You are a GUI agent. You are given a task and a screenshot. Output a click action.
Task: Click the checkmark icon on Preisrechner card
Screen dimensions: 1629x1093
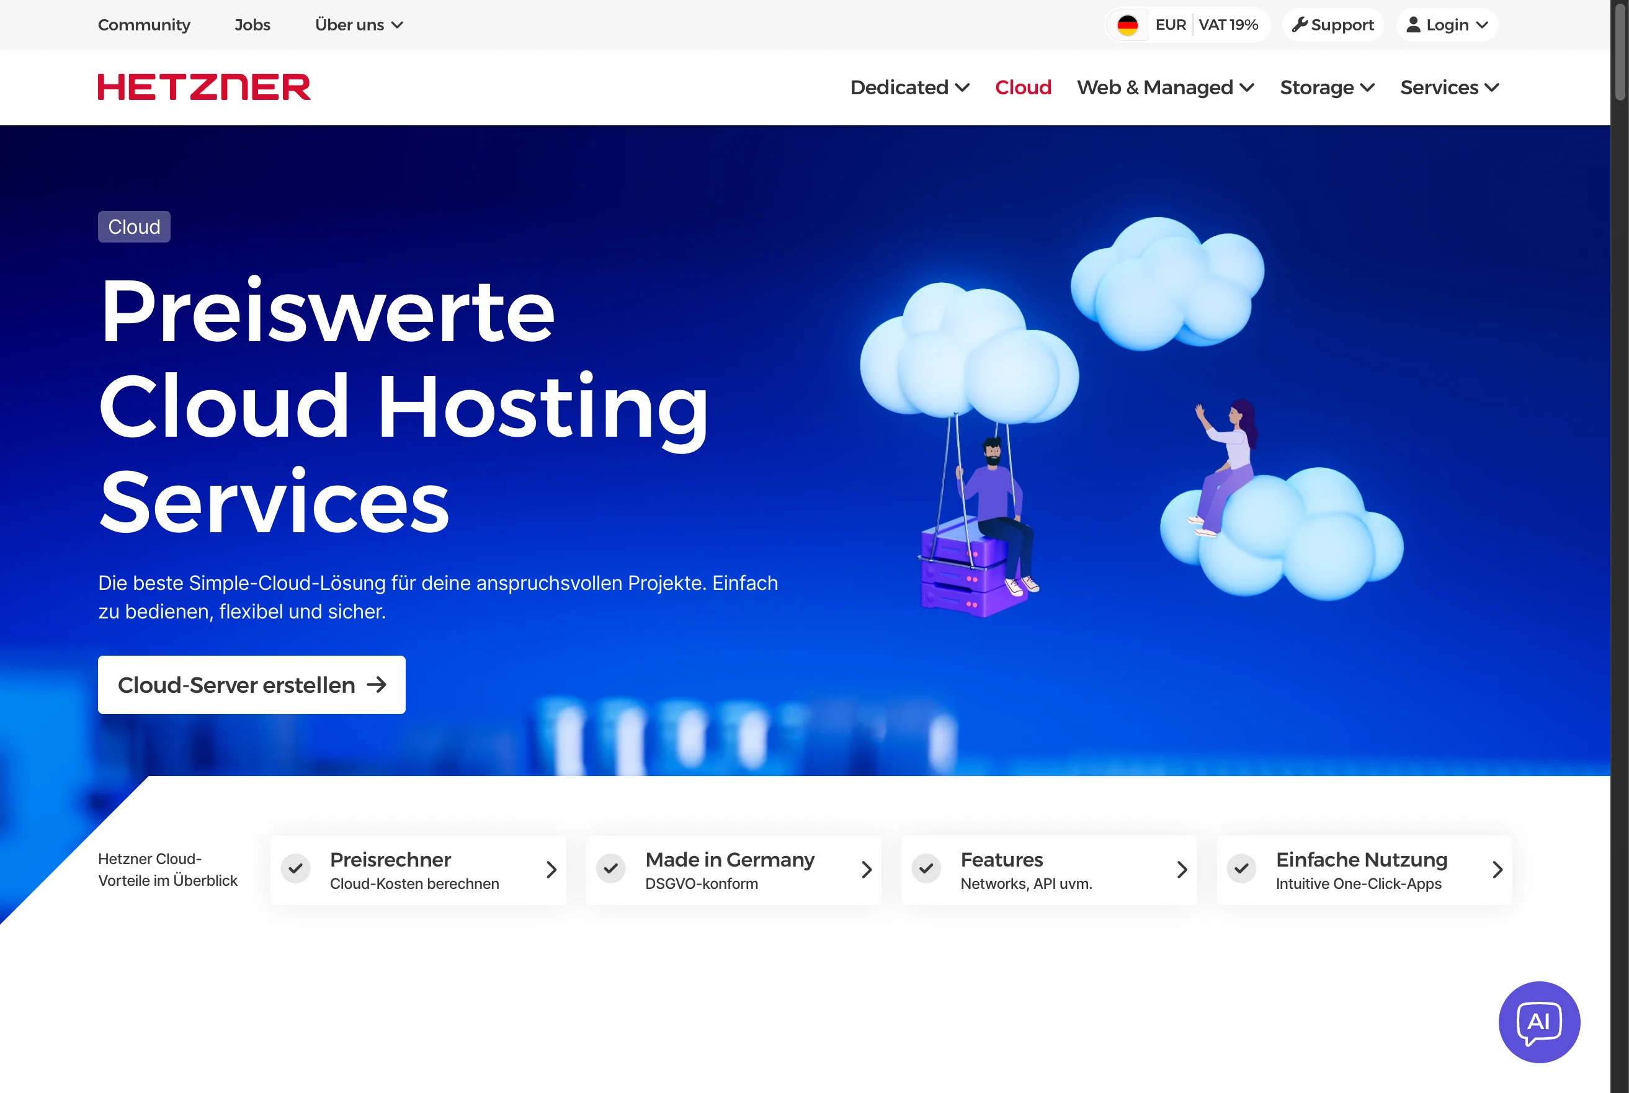point(295,868)
